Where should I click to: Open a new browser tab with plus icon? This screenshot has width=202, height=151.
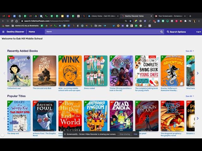pyautogui.click(x=190, y=16)
